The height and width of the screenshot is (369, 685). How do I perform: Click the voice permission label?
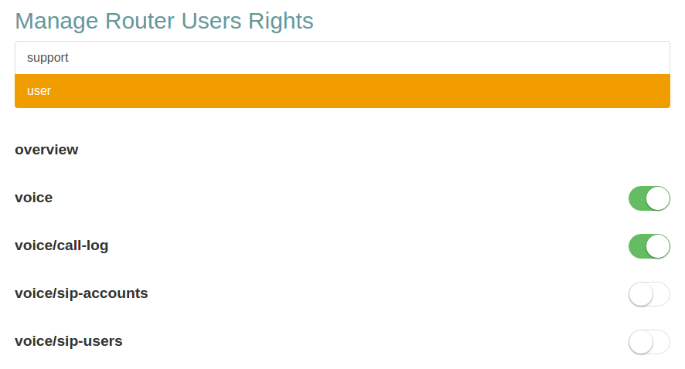point(34,198)
